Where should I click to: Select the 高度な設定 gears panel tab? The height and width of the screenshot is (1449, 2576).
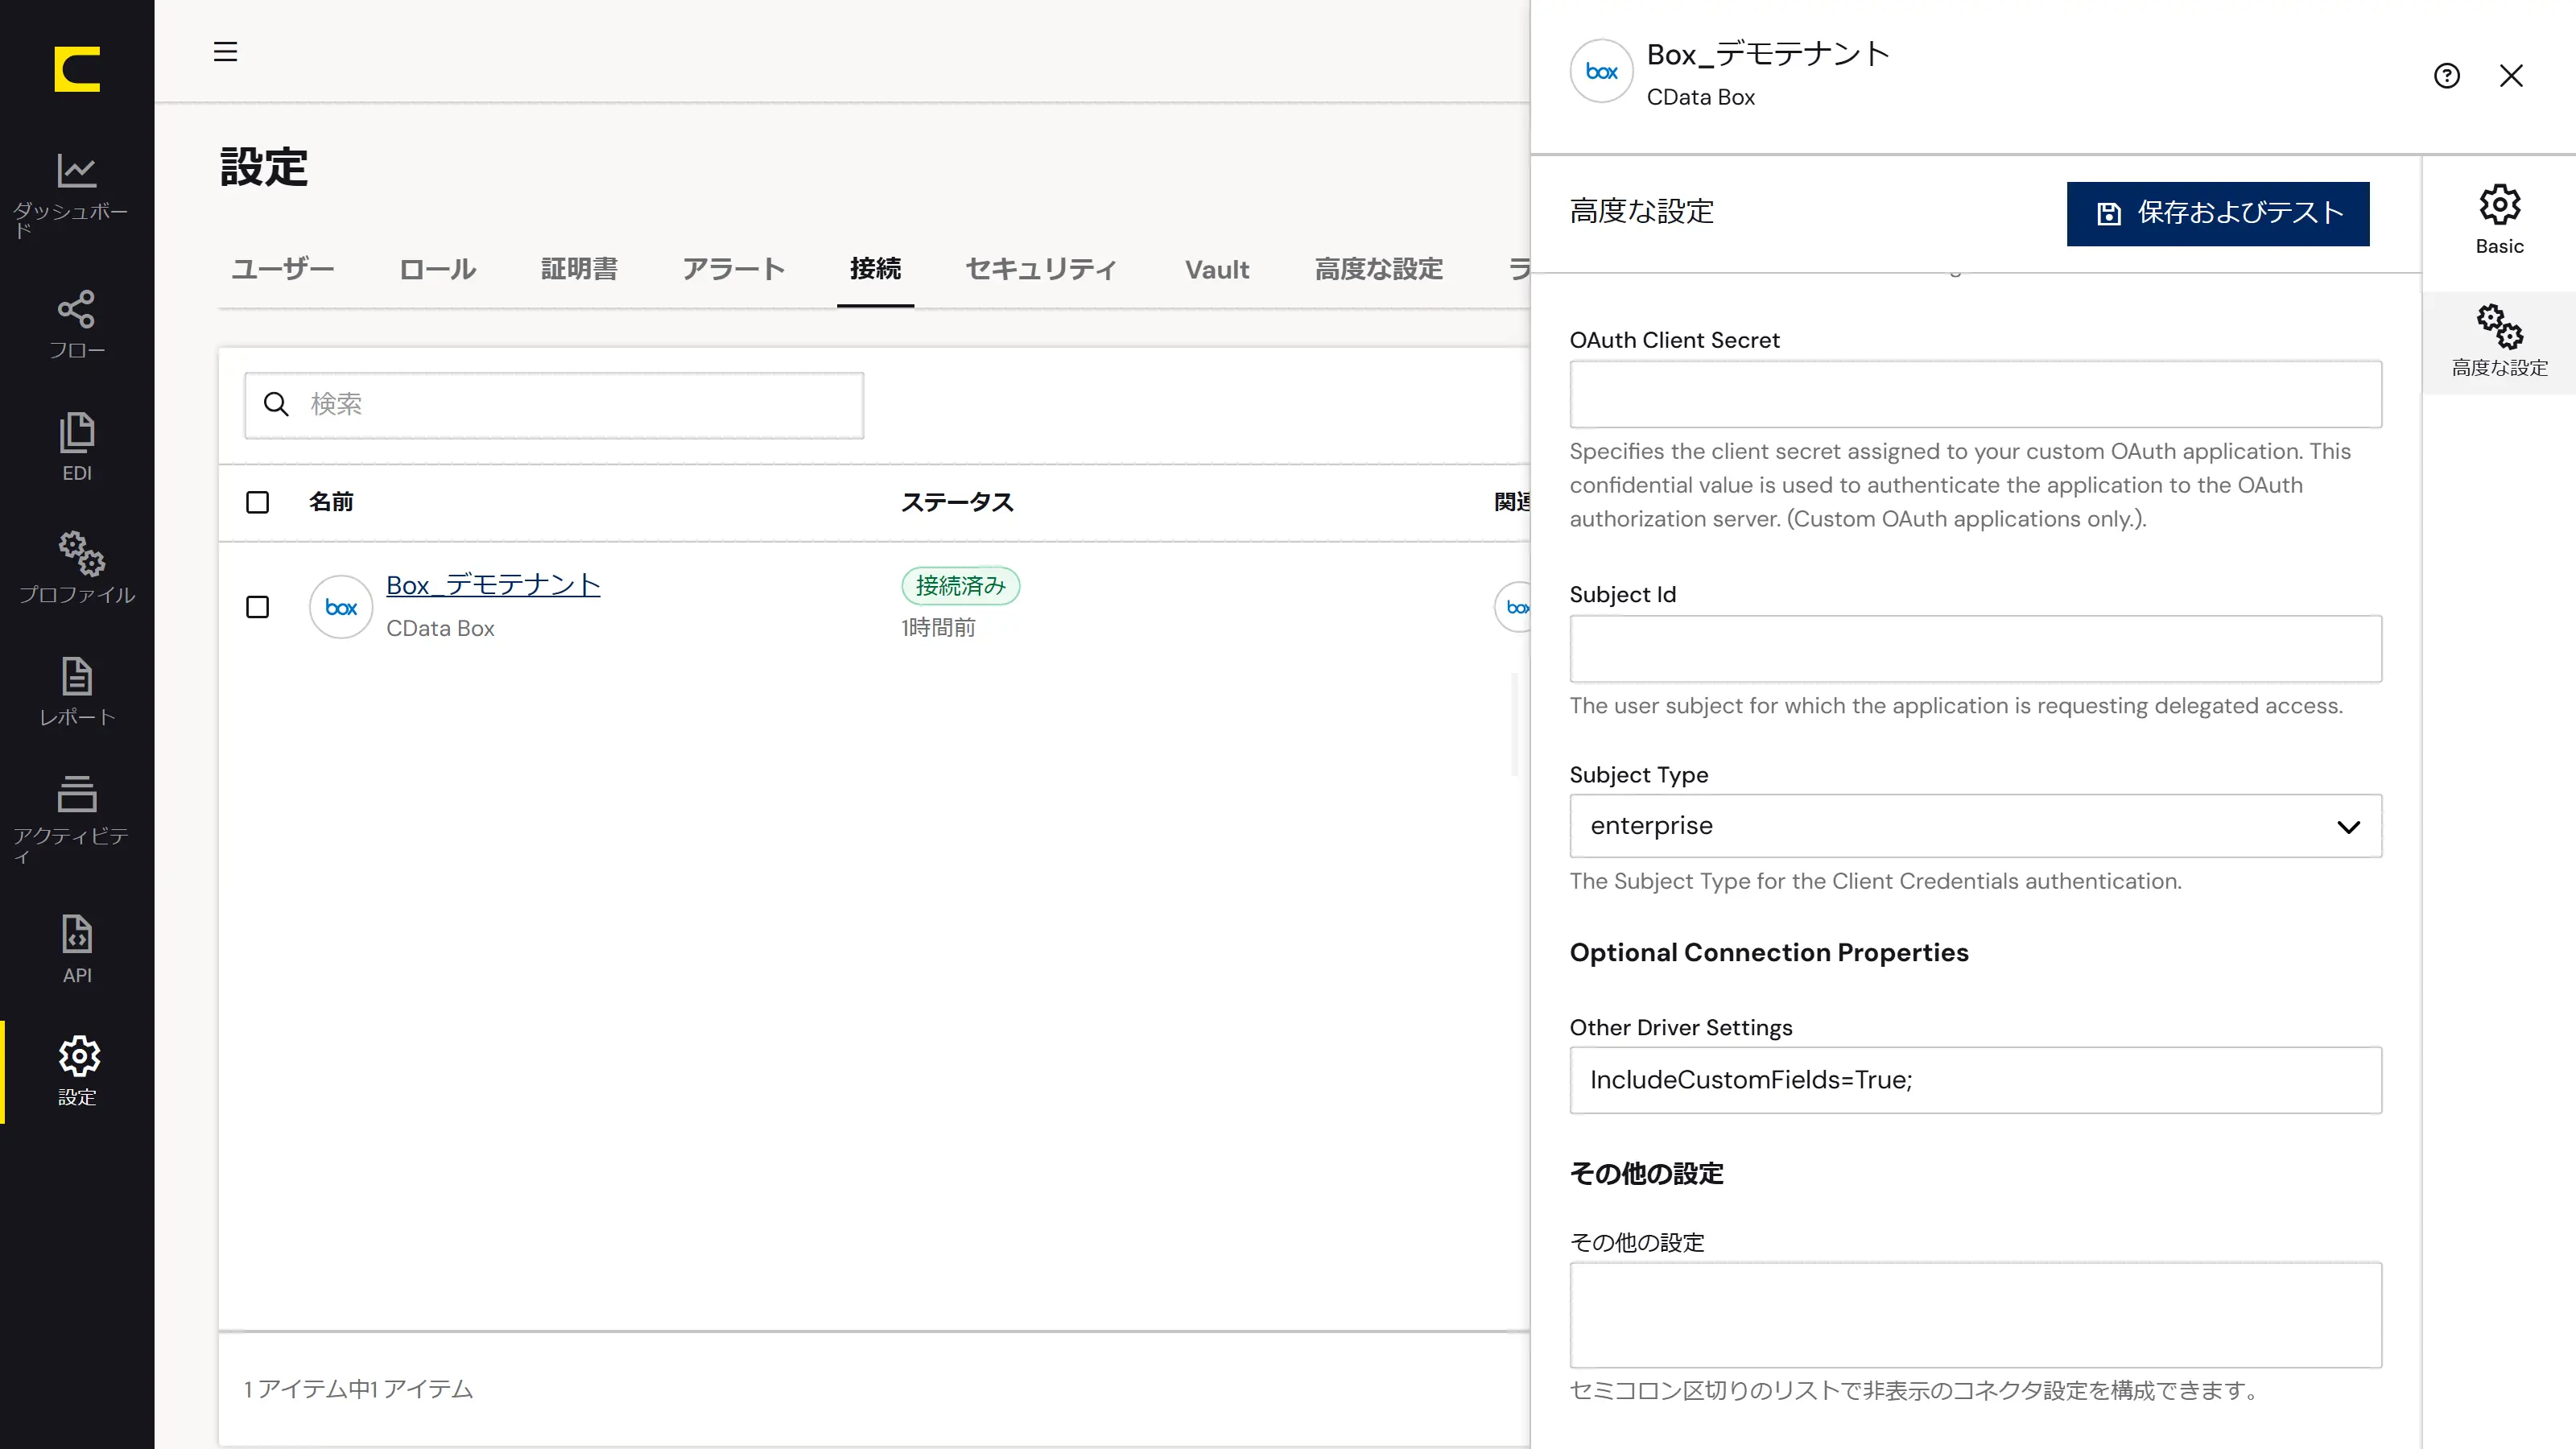pos(2499,341)
